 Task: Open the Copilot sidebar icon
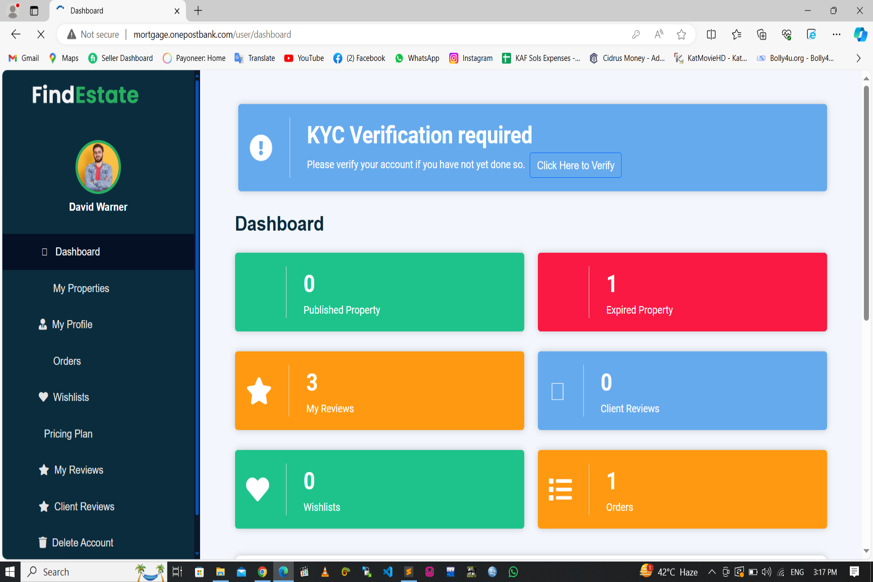(x=860, y=35)
